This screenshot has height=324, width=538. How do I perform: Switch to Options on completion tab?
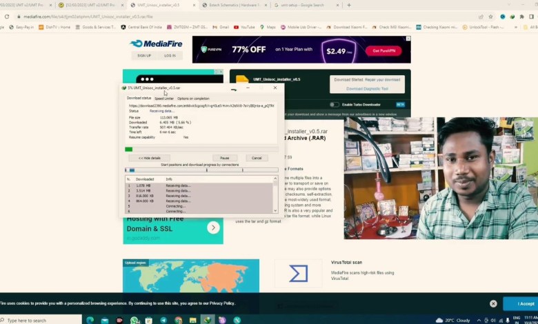(x=193, y=99)
